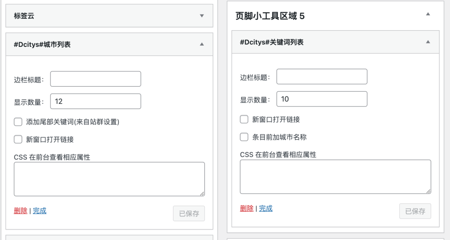Viewport: 450px width, 240px height.
Task: Toggle 新窗口打开链接 in 关键词列表 widget
Action: pos(244,119)
